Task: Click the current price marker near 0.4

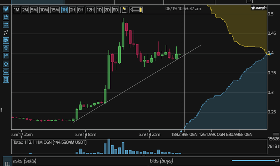Action: click(269, 54)
